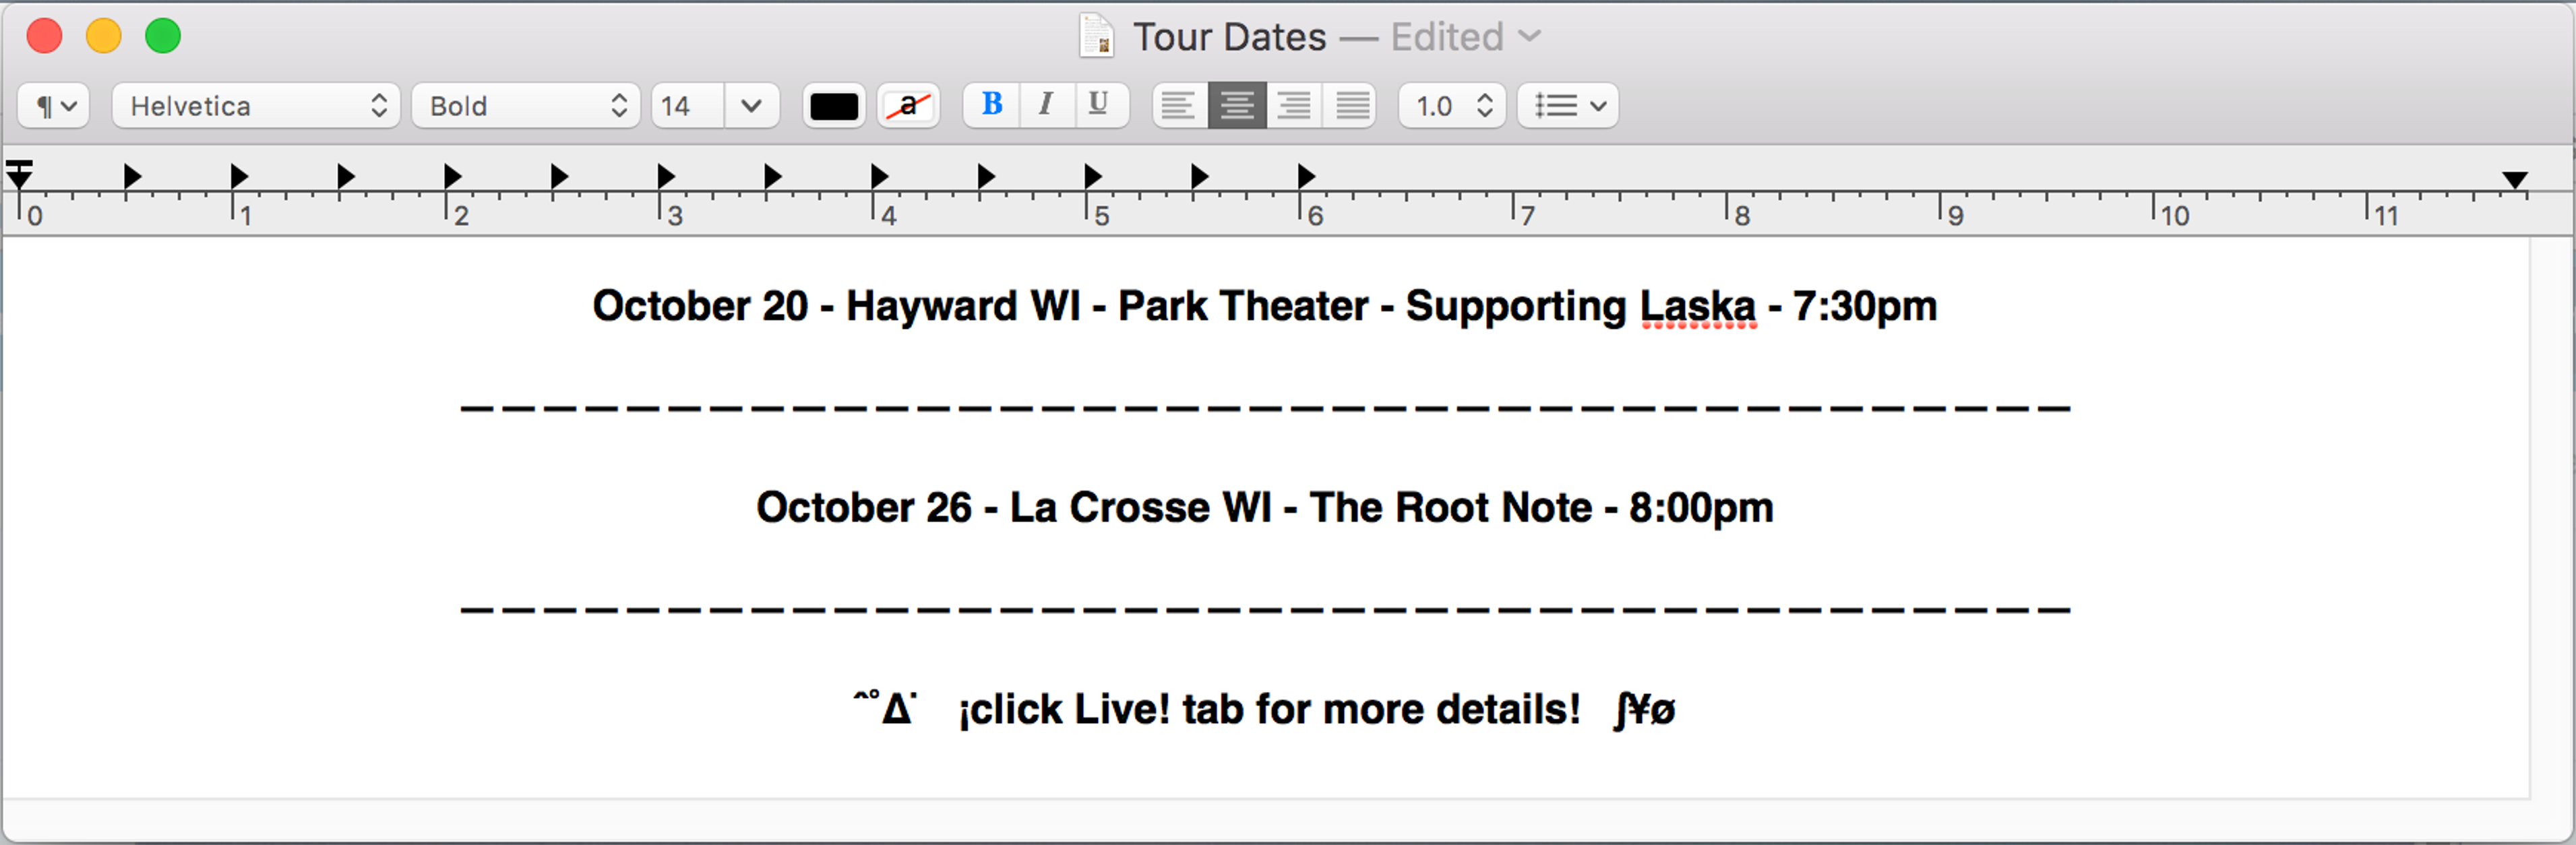2576x845 pixels.
Task: Open the Helvetica font family dropdown
Action: point(256,105)
